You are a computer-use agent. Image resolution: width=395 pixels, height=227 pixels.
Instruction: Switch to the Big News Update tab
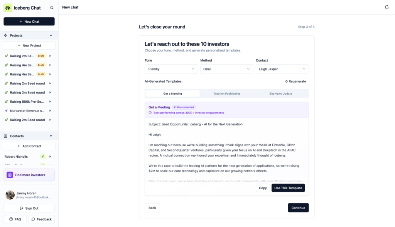(x=280, y=93)
